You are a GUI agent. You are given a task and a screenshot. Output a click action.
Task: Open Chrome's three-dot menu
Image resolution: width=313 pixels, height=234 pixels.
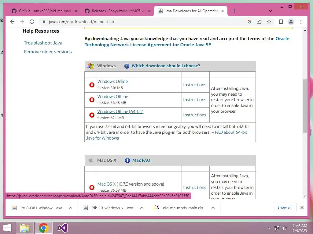pos(301,22)
